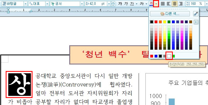Select the white color swatch
Image resolution: width=208 pixels, height=105 pixels.
pyautogui.click(x=169, y=56)
